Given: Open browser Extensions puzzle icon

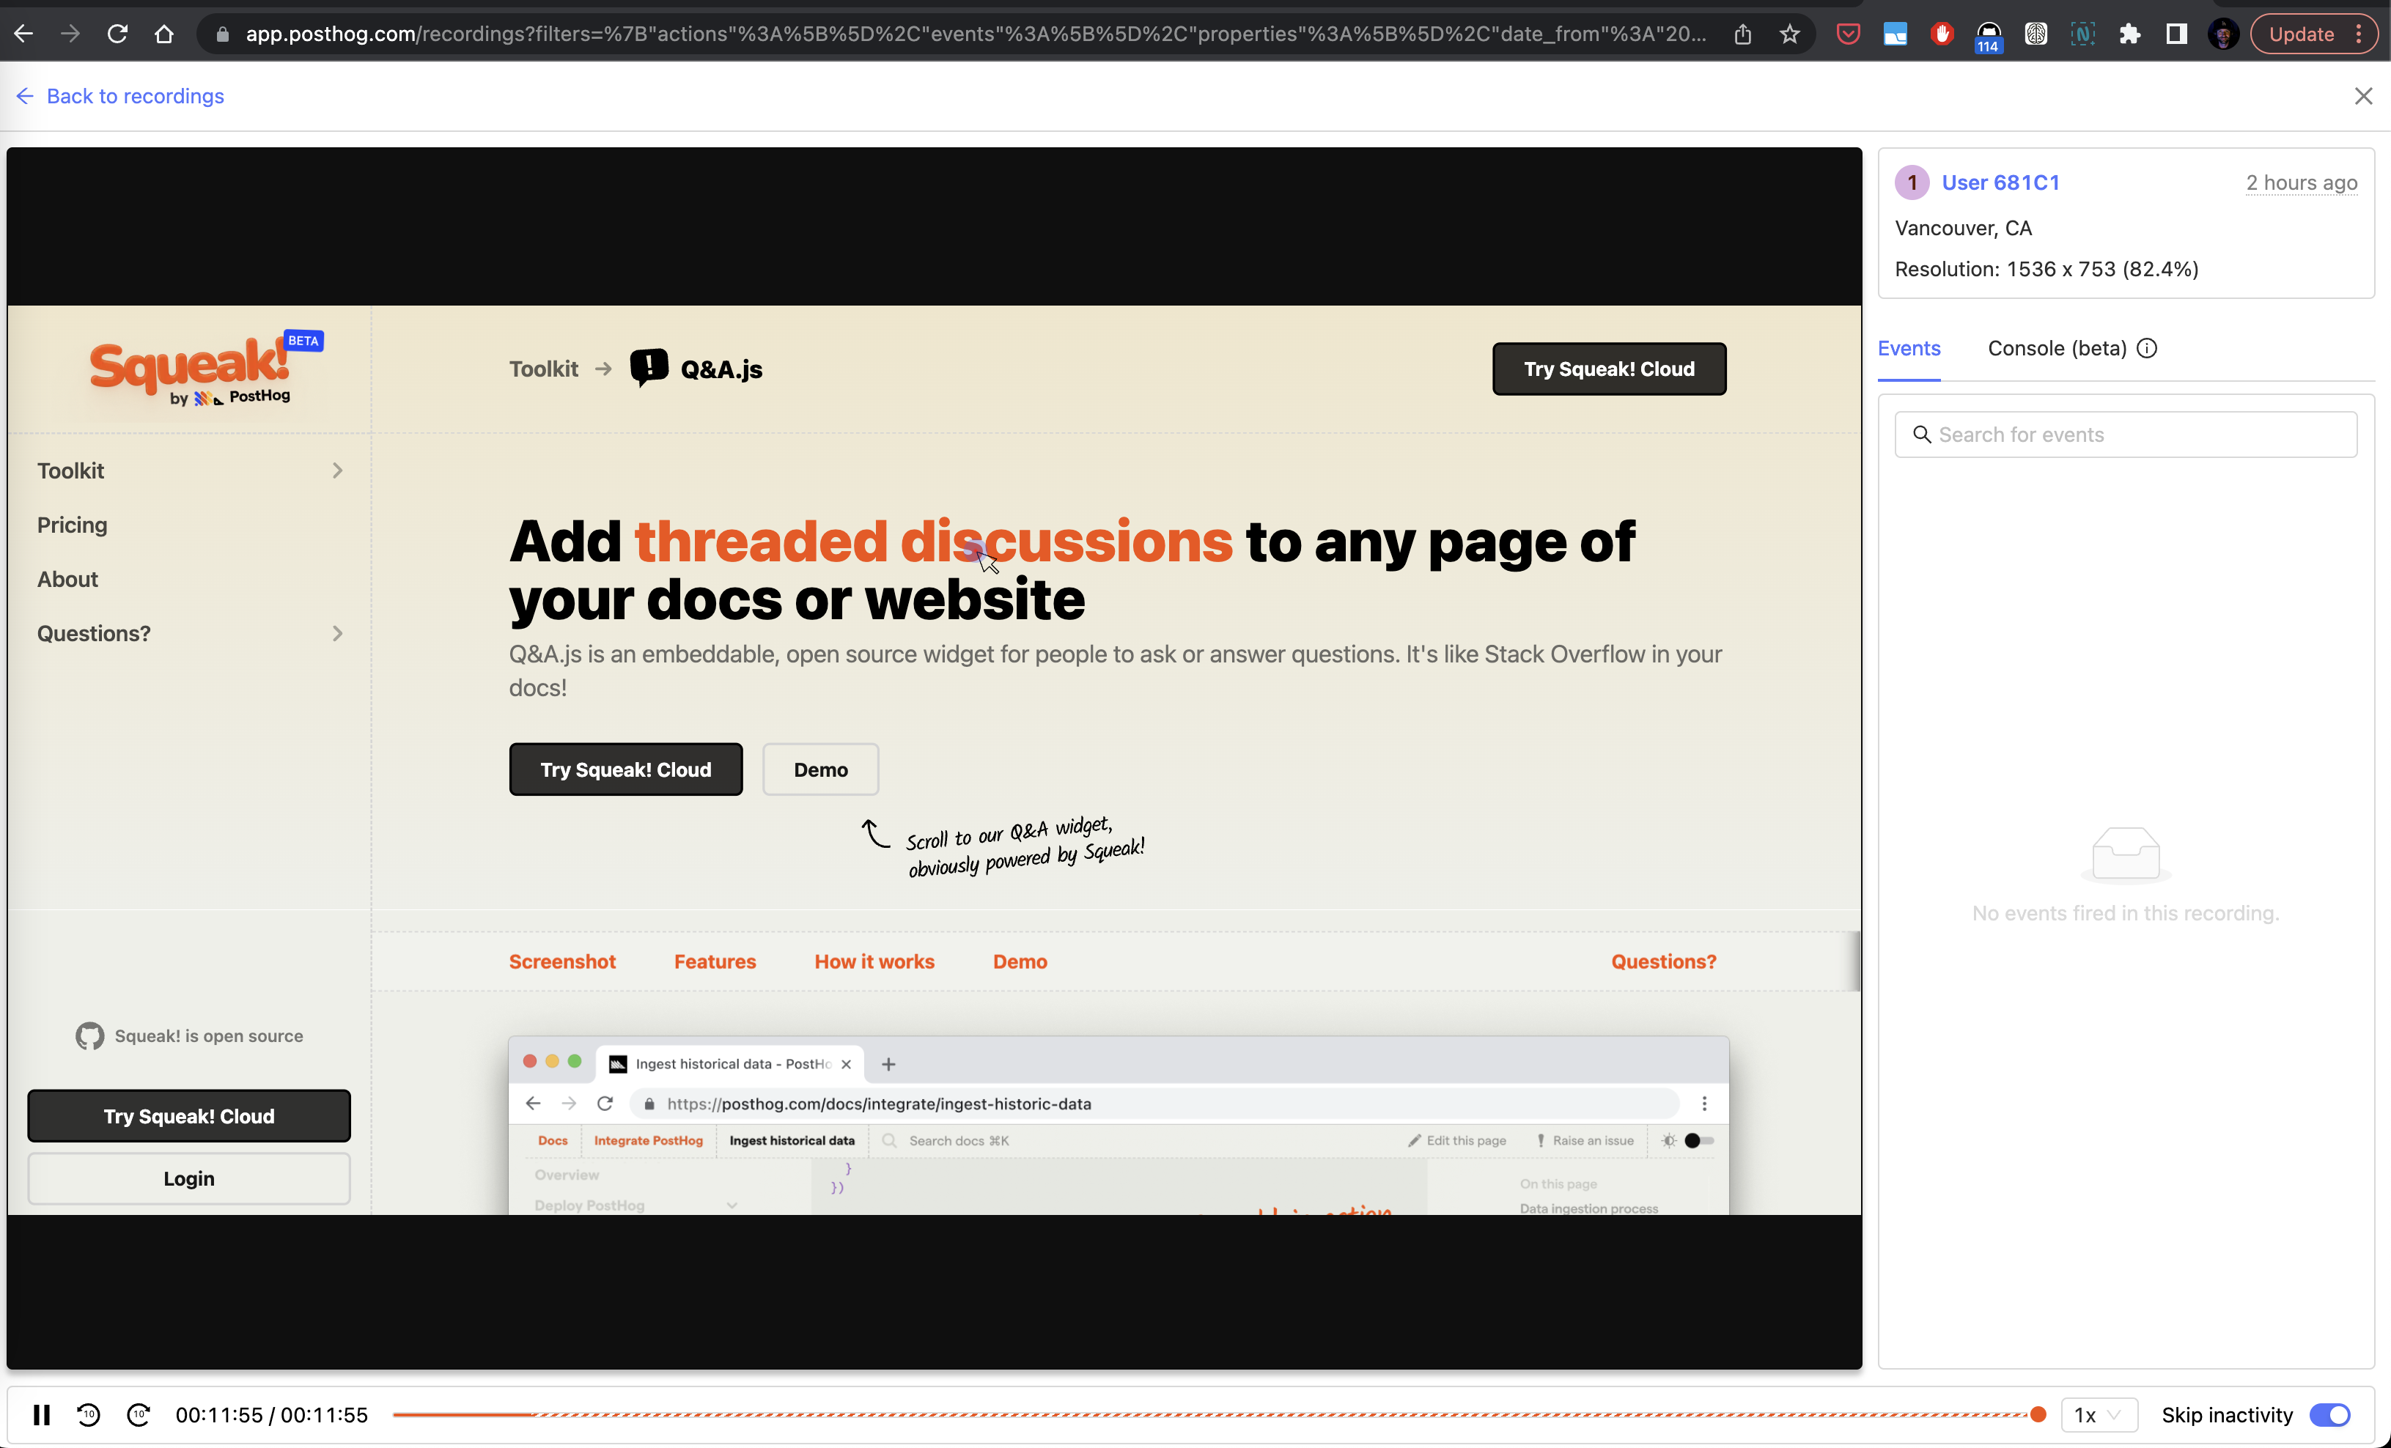Looking at the screenshot, I should tap(2129, 34).
